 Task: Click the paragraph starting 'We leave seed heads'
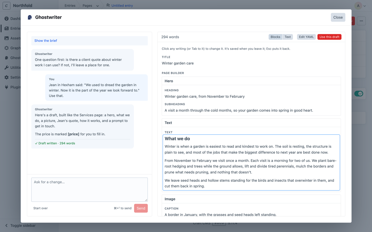click(x=249, y=183)
